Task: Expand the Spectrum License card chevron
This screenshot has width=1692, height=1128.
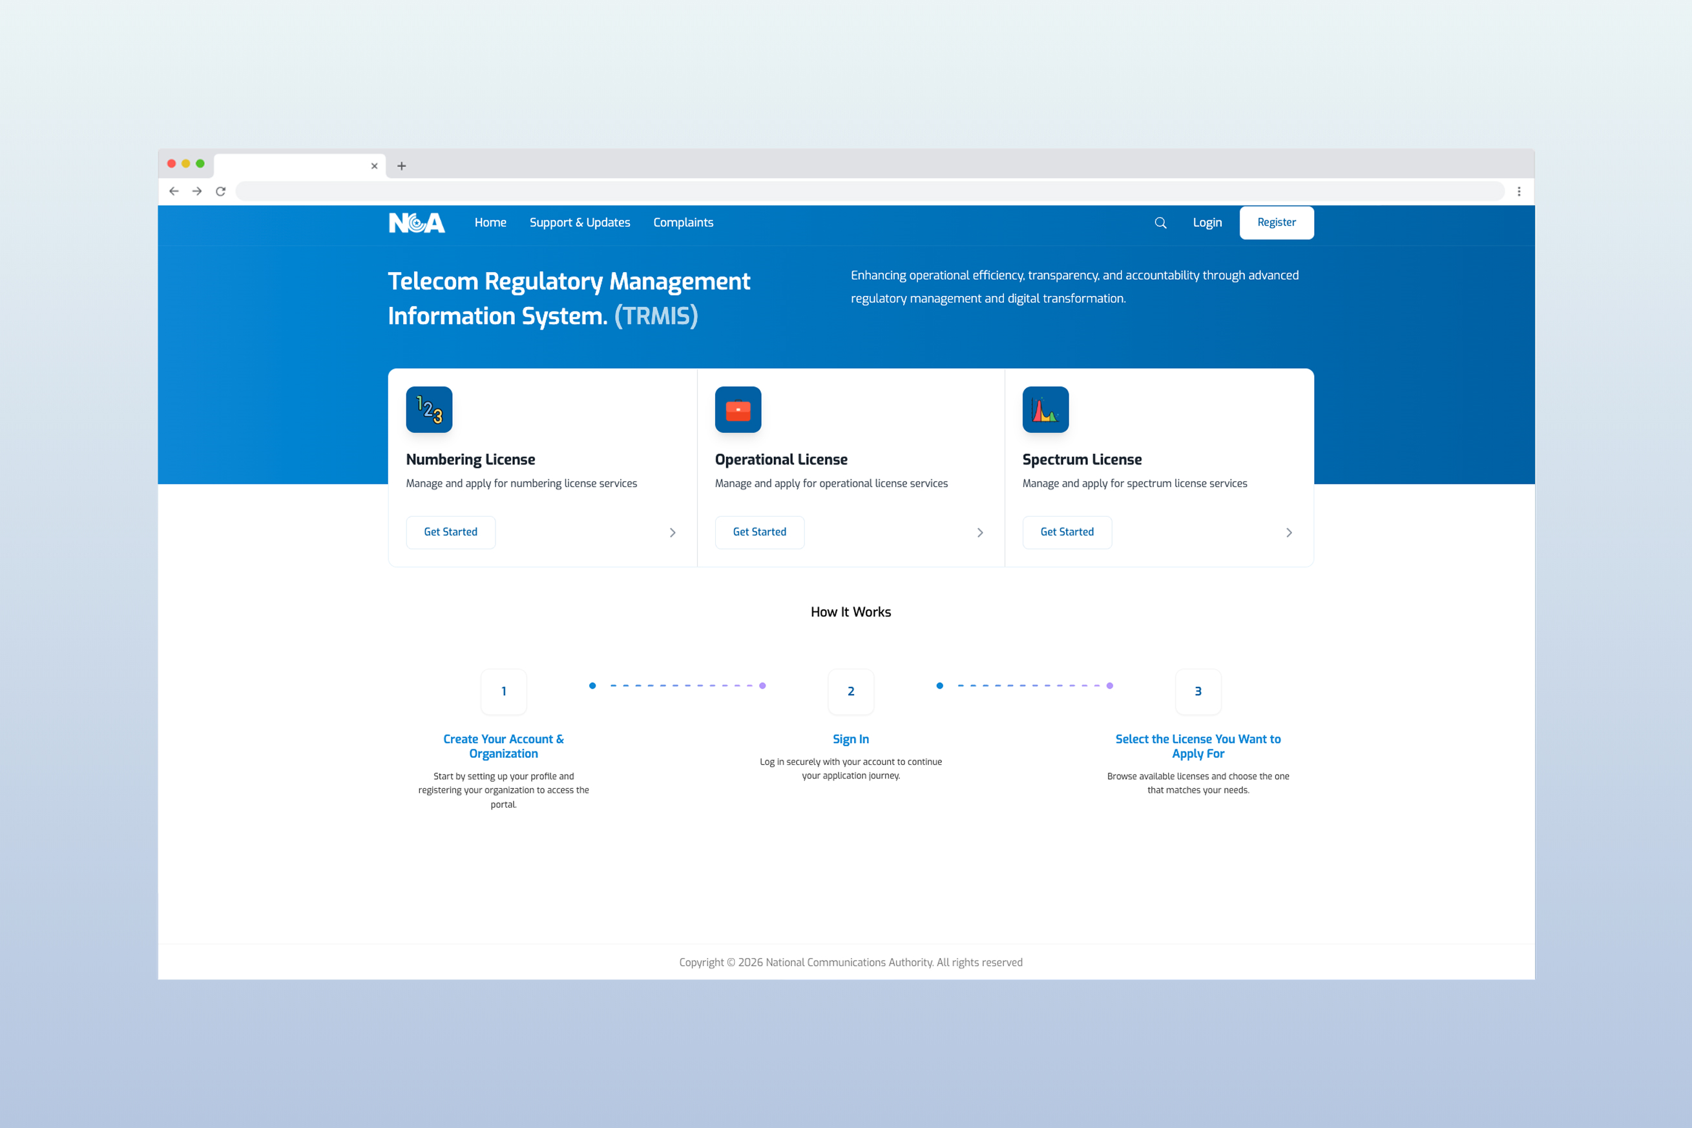Action: [1289, 532]
